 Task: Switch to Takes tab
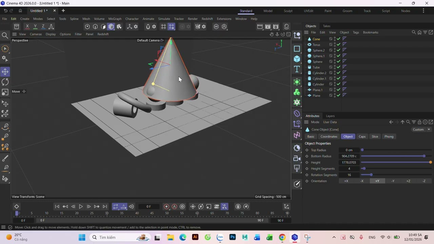pos(327,26)
